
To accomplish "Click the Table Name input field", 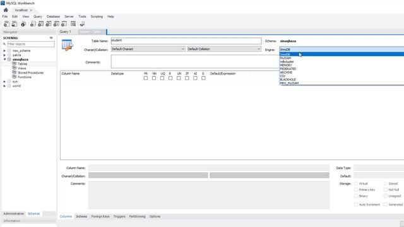I will (186, 40).
